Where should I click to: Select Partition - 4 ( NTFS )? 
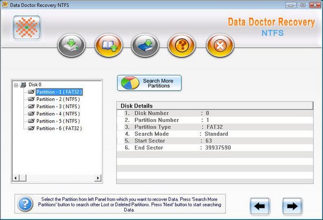coord(58,114)
